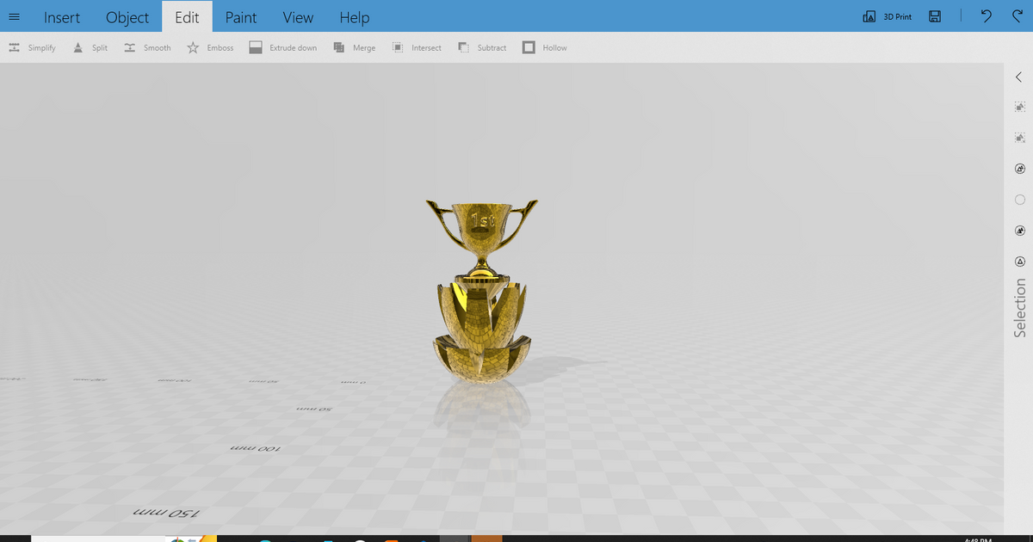This screenshot has height=542, width=1033.
Task: Redo the last undone action
Action: (1016, 16)
